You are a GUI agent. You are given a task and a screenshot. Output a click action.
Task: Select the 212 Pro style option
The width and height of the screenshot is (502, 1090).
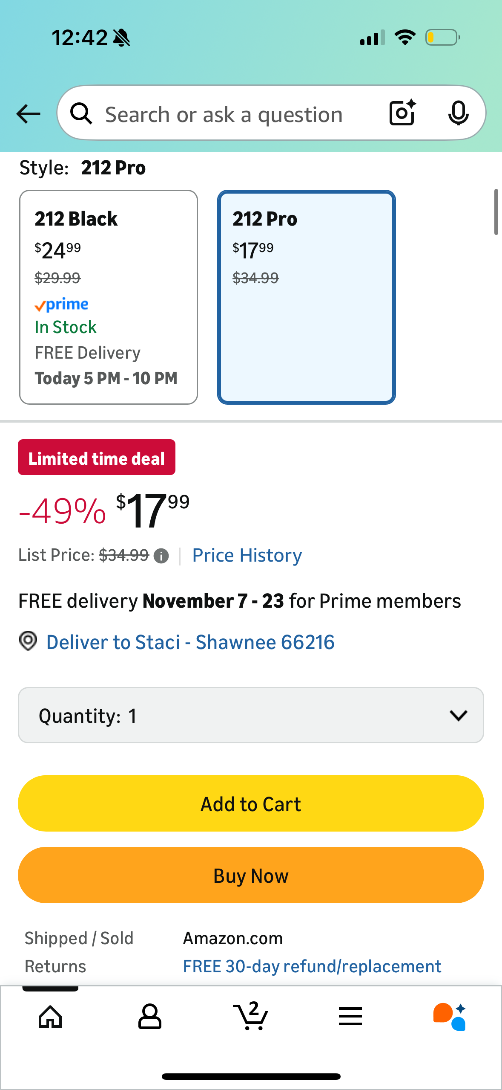pos(306,297)
